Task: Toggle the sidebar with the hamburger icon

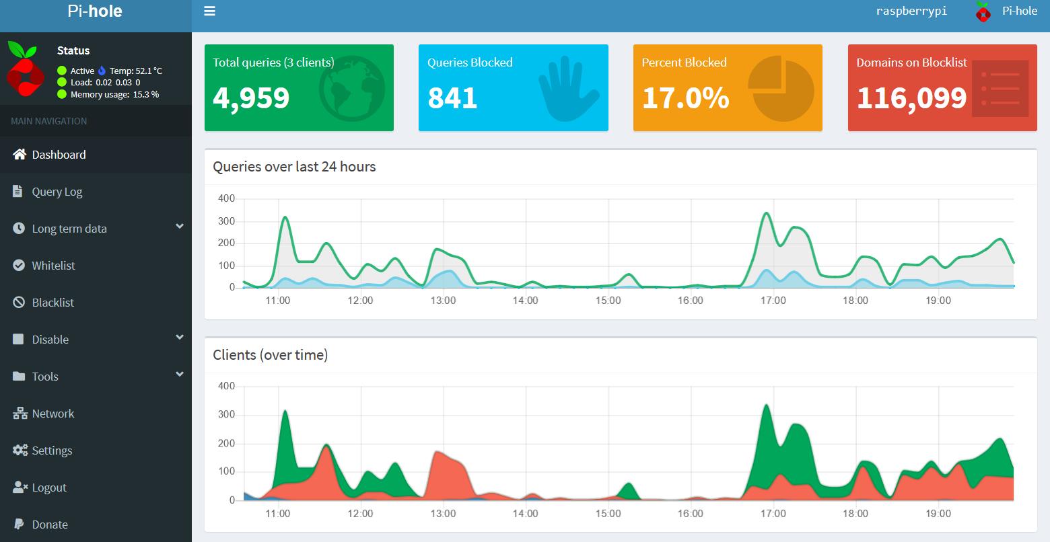Action: click(209, 11)
